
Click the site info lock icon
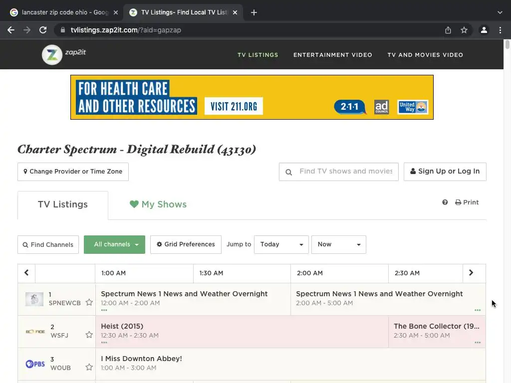coord(63,30)
